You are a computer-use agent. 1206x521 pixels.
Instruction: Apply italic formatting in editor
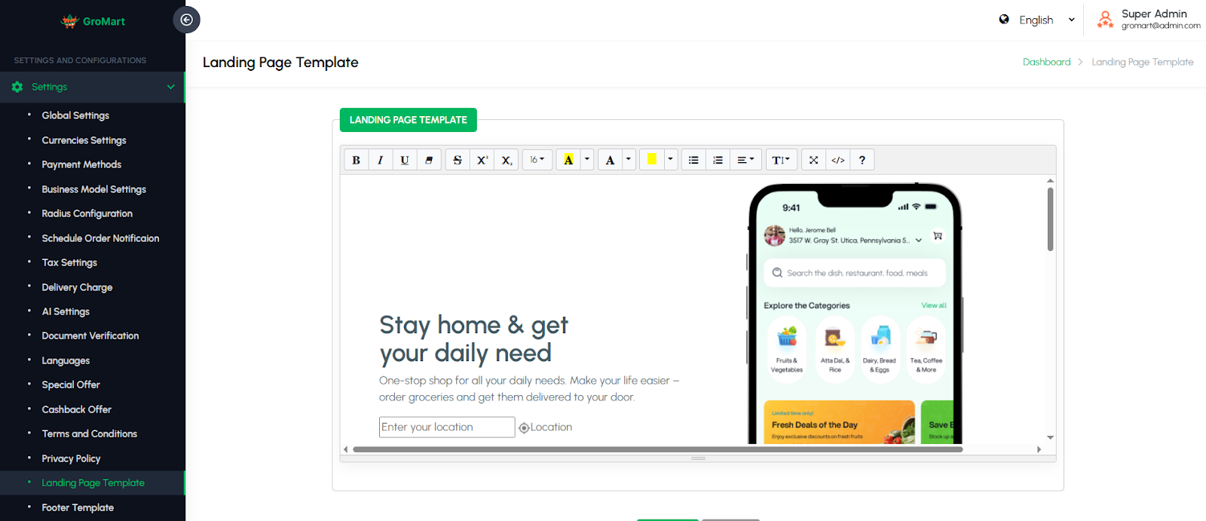click(380, 160)
